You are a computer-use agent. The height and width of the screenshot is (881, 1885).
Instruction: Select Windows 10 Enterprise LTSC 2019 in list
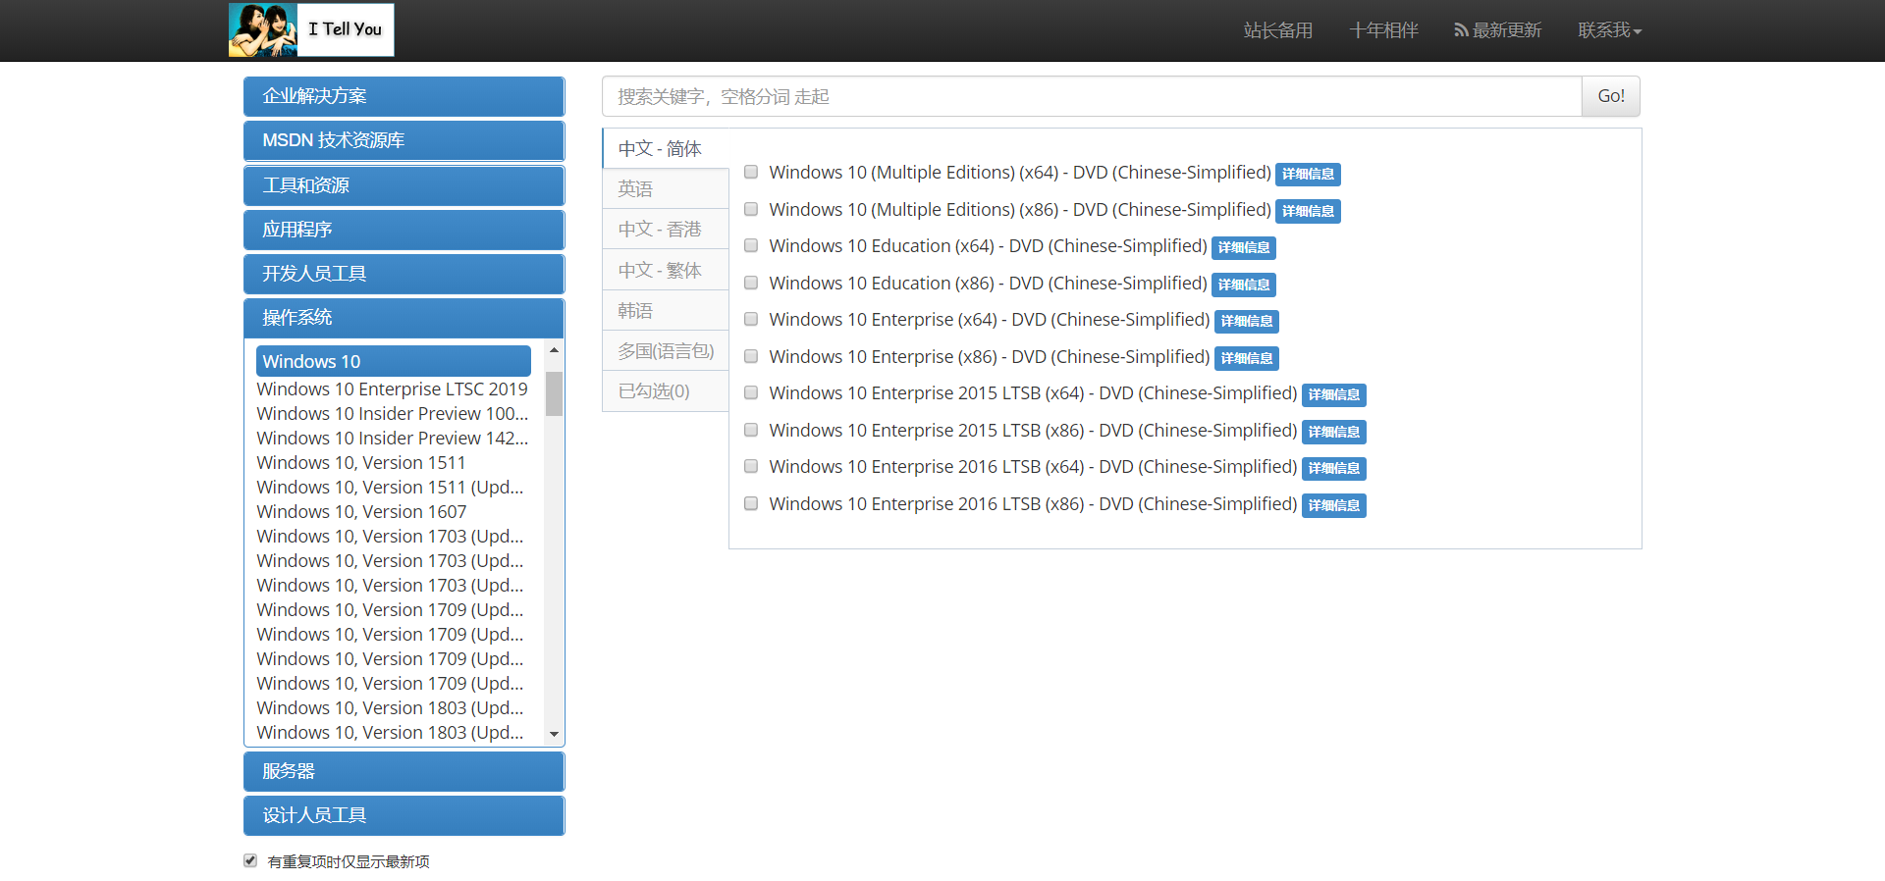coord(392,389)
